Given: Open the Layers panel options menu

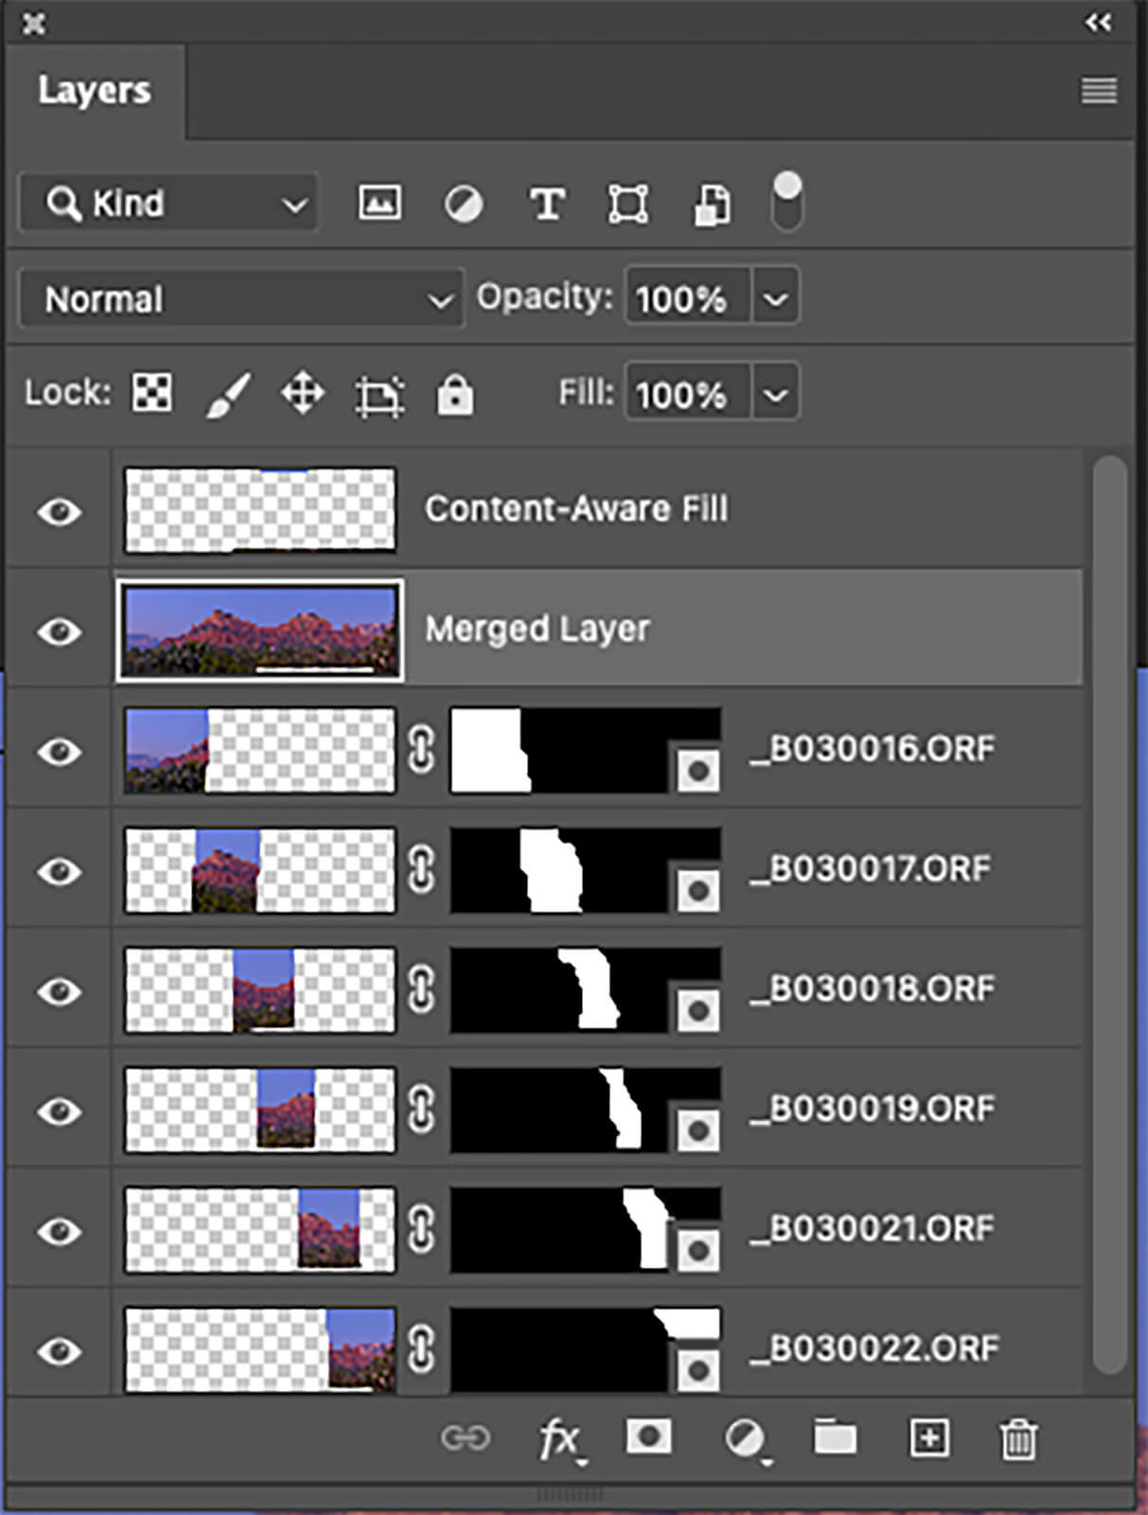Looking at the screenshot, I should pos(1099,91).
